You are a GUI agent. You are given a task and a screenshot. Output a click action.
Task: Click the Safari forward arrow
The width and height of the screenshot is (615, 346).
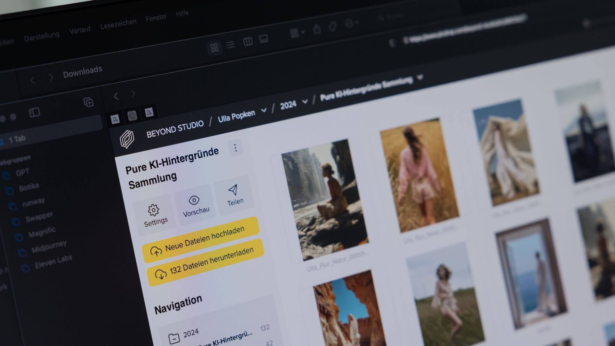click(133, 94)
